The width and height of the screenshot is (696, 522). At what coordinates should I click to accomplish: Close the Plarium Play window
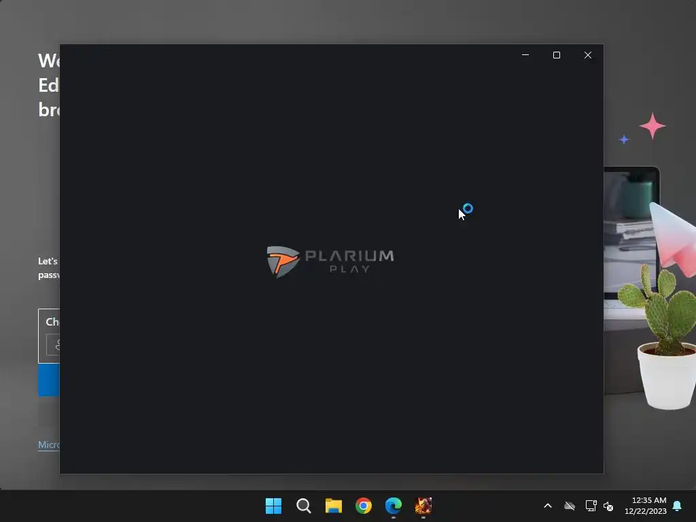click(588, 55)
